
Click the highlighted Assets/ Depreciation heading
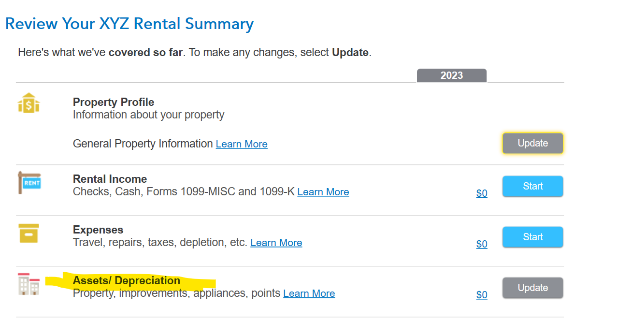(x=126, y=280)
